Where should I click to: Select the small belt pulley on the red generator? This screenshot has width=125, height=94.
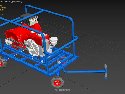coord(8,42)
